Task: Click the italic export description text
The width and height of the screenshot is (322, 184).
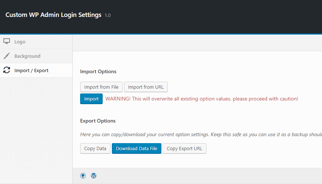Action: point(201,134)
